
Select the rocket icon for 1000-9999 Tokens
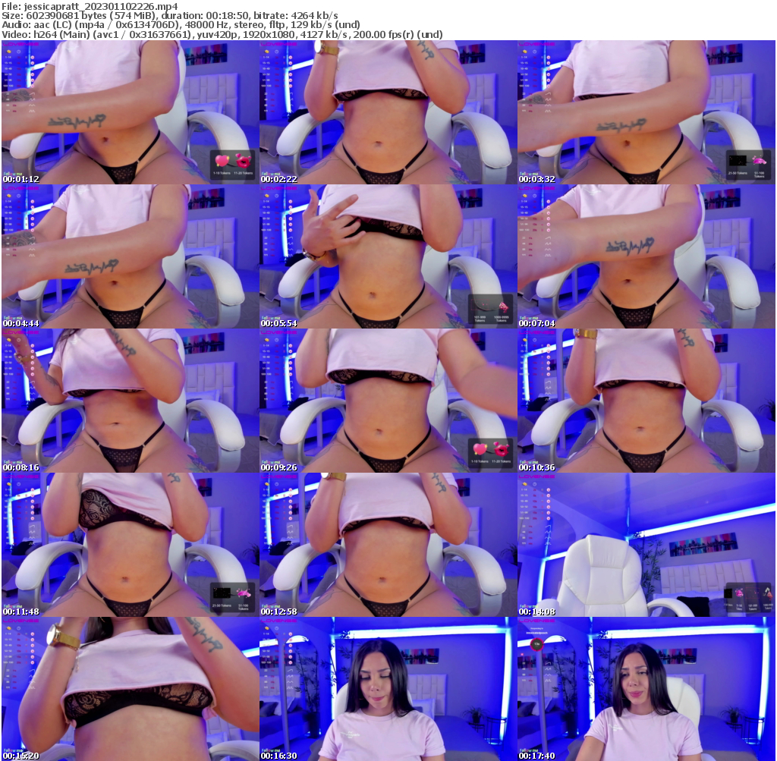click(x=504, y=307)
